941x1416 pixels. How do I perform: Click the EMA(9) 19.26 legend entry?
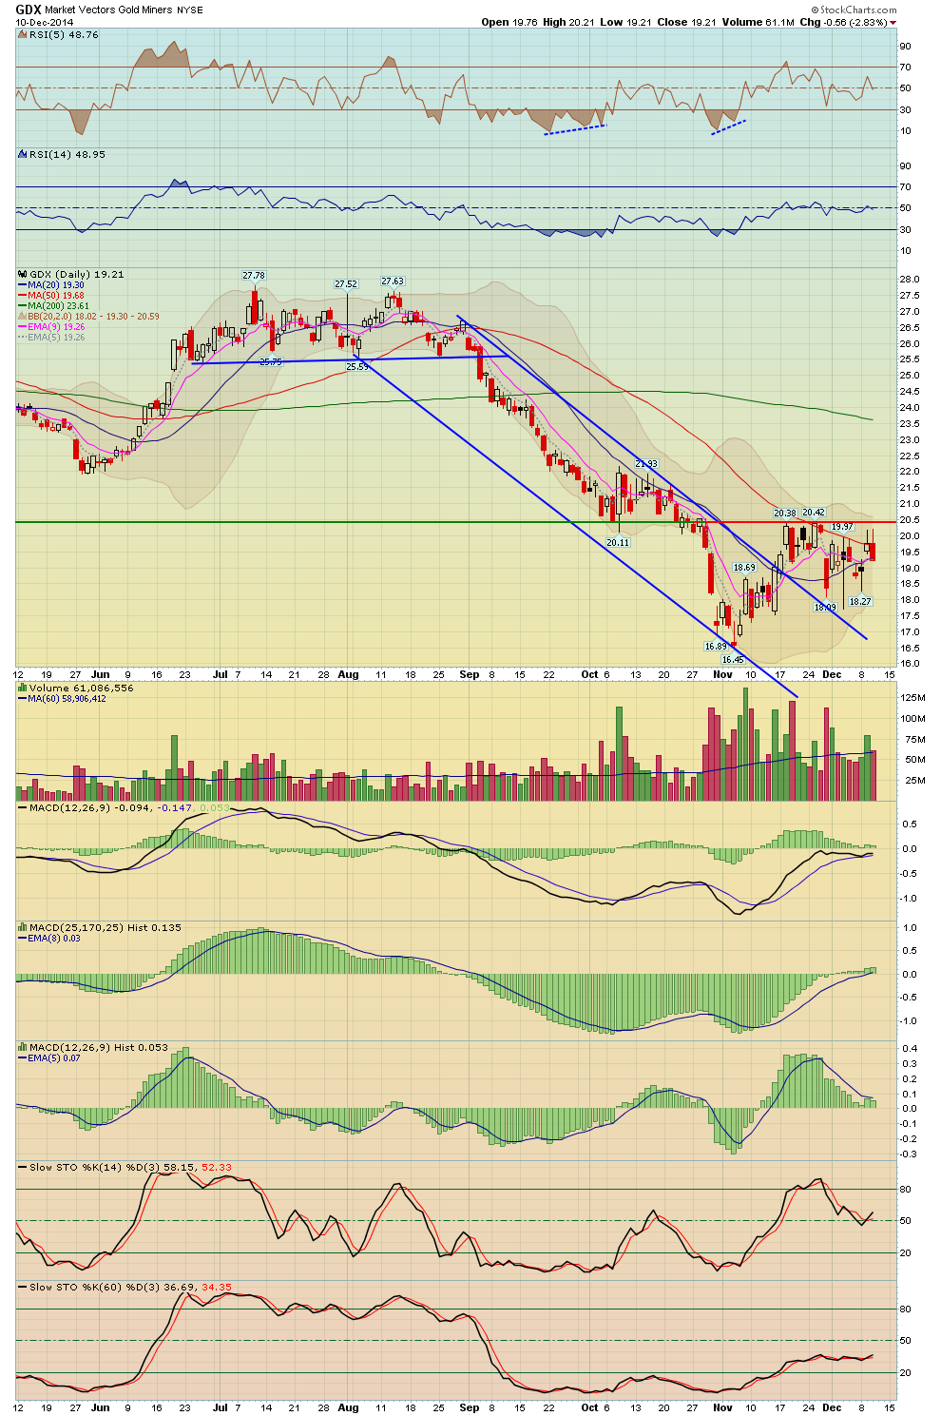pos(51,326)
